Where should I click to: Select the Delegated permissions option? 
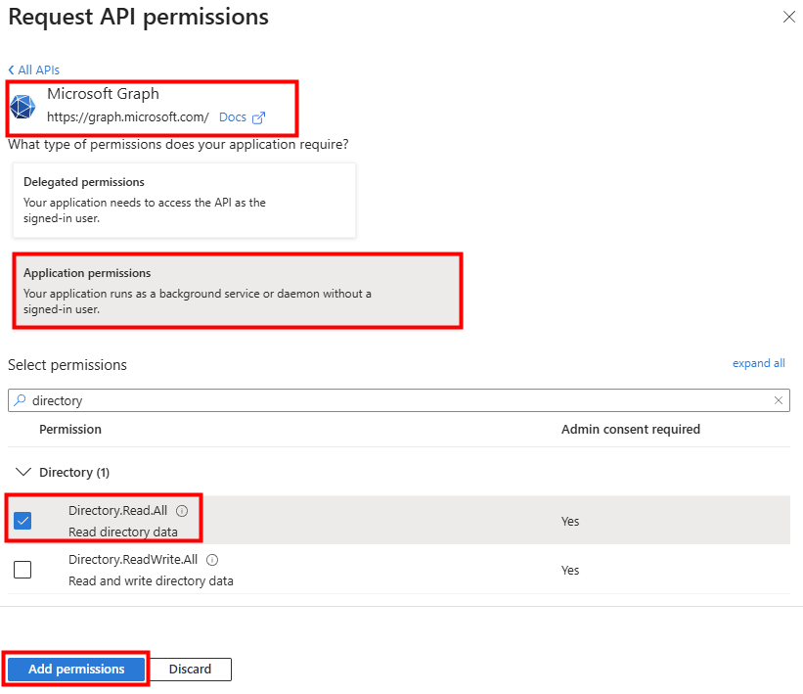tap(184, 200)
